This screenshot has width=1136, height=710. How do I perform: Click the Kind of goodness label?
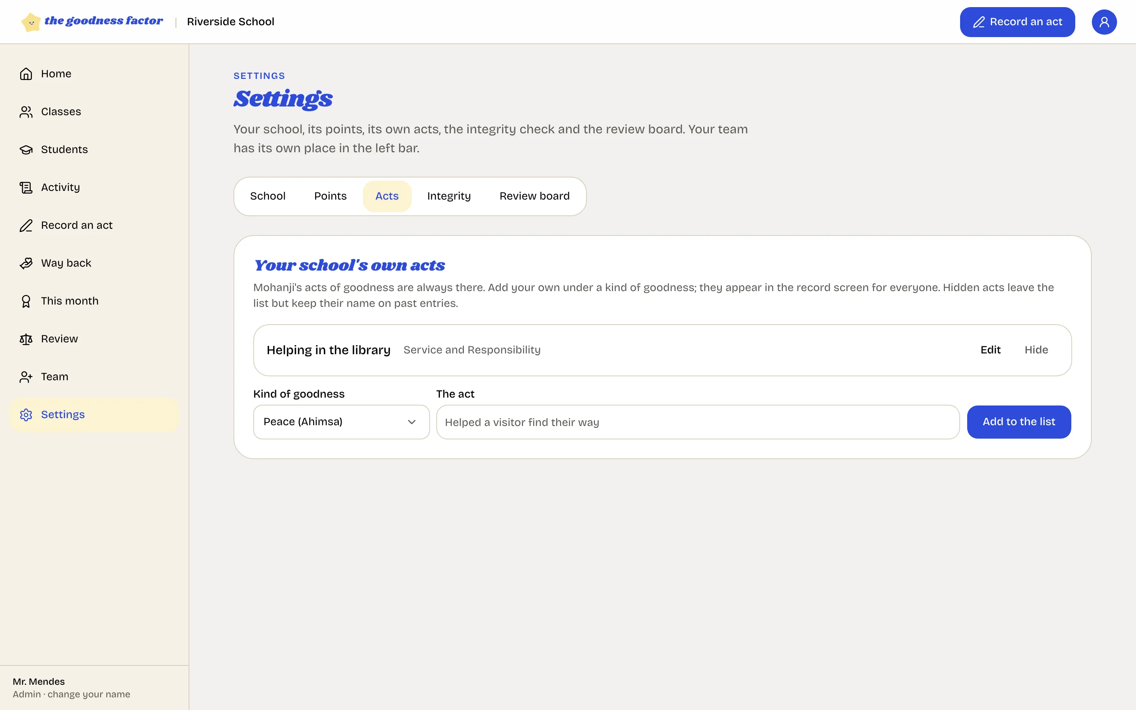point(299,394)
